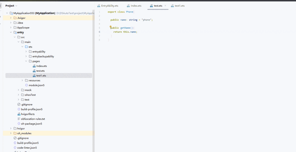Screen dimensions: 296x152
Task: Expand the oh_modules folder
Action: tap(11, 133)
